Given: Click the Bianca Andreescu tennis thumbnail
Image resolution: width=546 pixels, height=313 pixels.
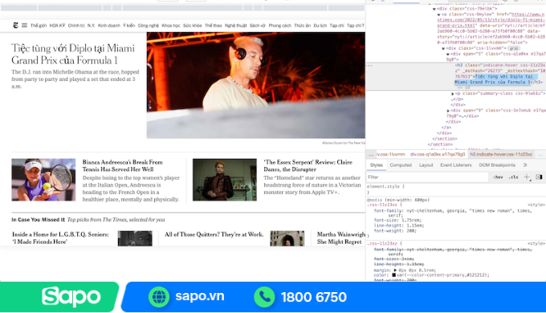Looking at the screenshot, I should tap(43, 180).
